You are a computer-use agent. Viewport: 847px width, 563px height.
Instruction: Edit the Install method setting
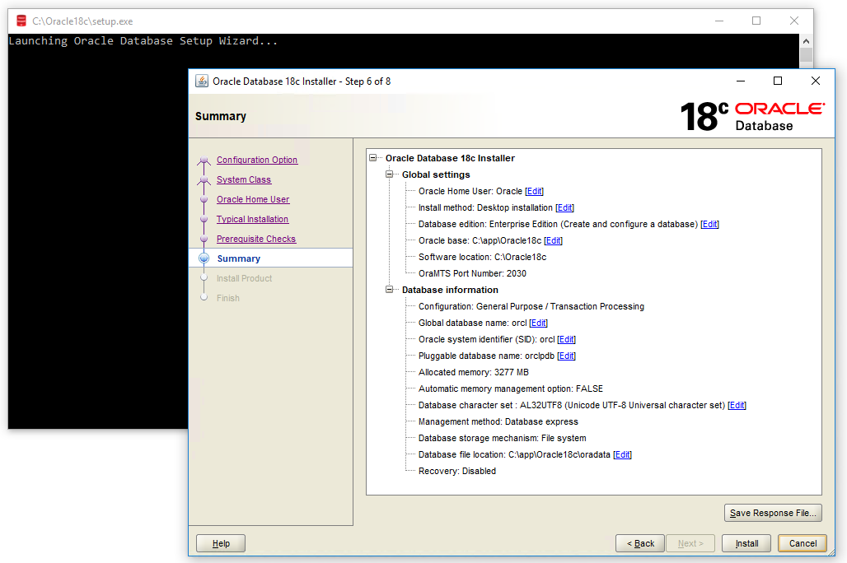564,207
